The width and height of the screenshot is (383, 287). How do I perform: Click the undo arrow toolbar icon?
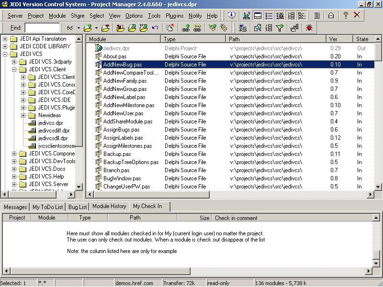click(x=155, y=28)
